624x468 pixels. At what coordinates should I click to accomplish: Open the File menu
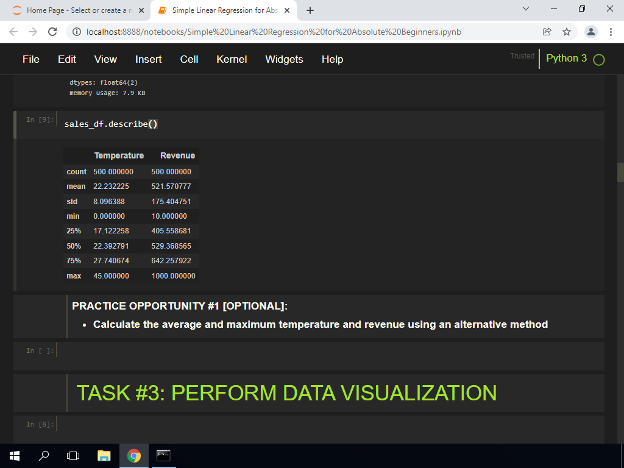coord(31,59)
